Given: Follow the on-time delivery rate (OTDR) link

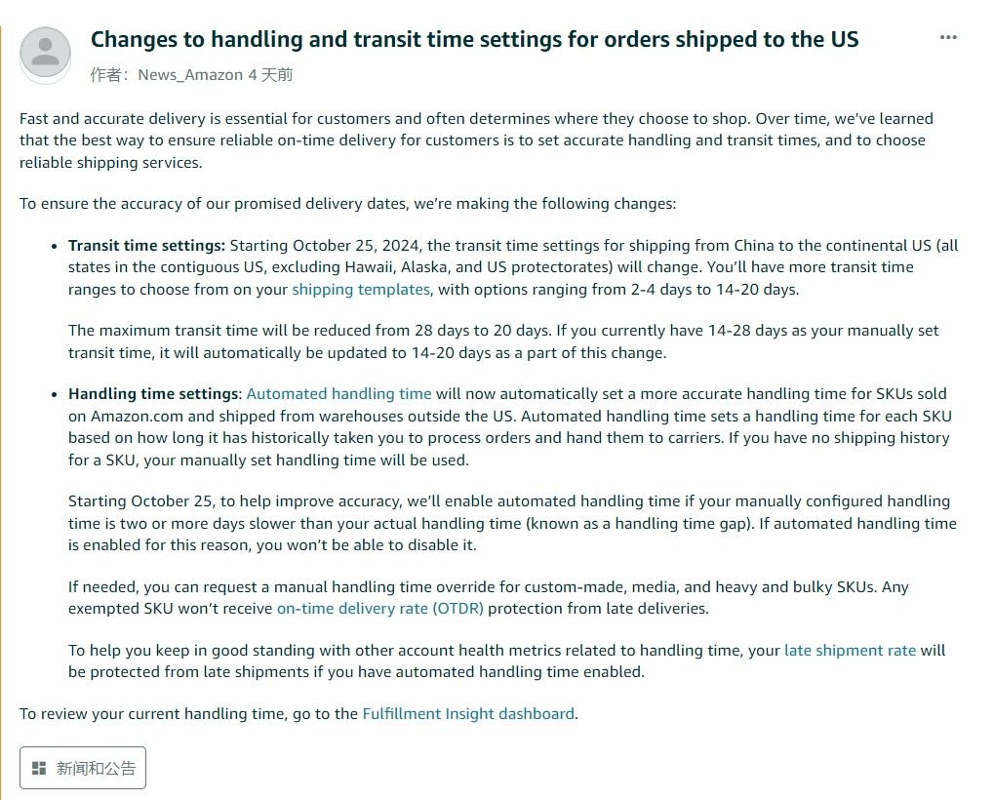Looking at the screenshot, I should [379, 609].
